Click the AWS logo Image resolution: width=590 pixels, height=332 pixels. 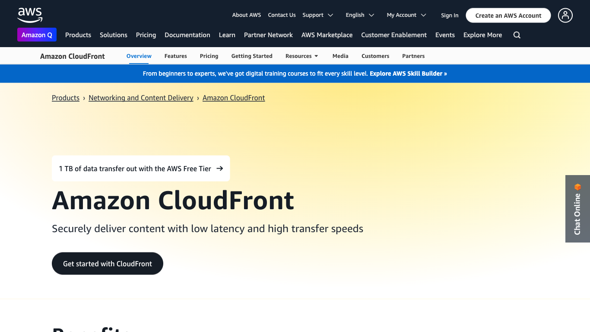[x=30, y=15]
